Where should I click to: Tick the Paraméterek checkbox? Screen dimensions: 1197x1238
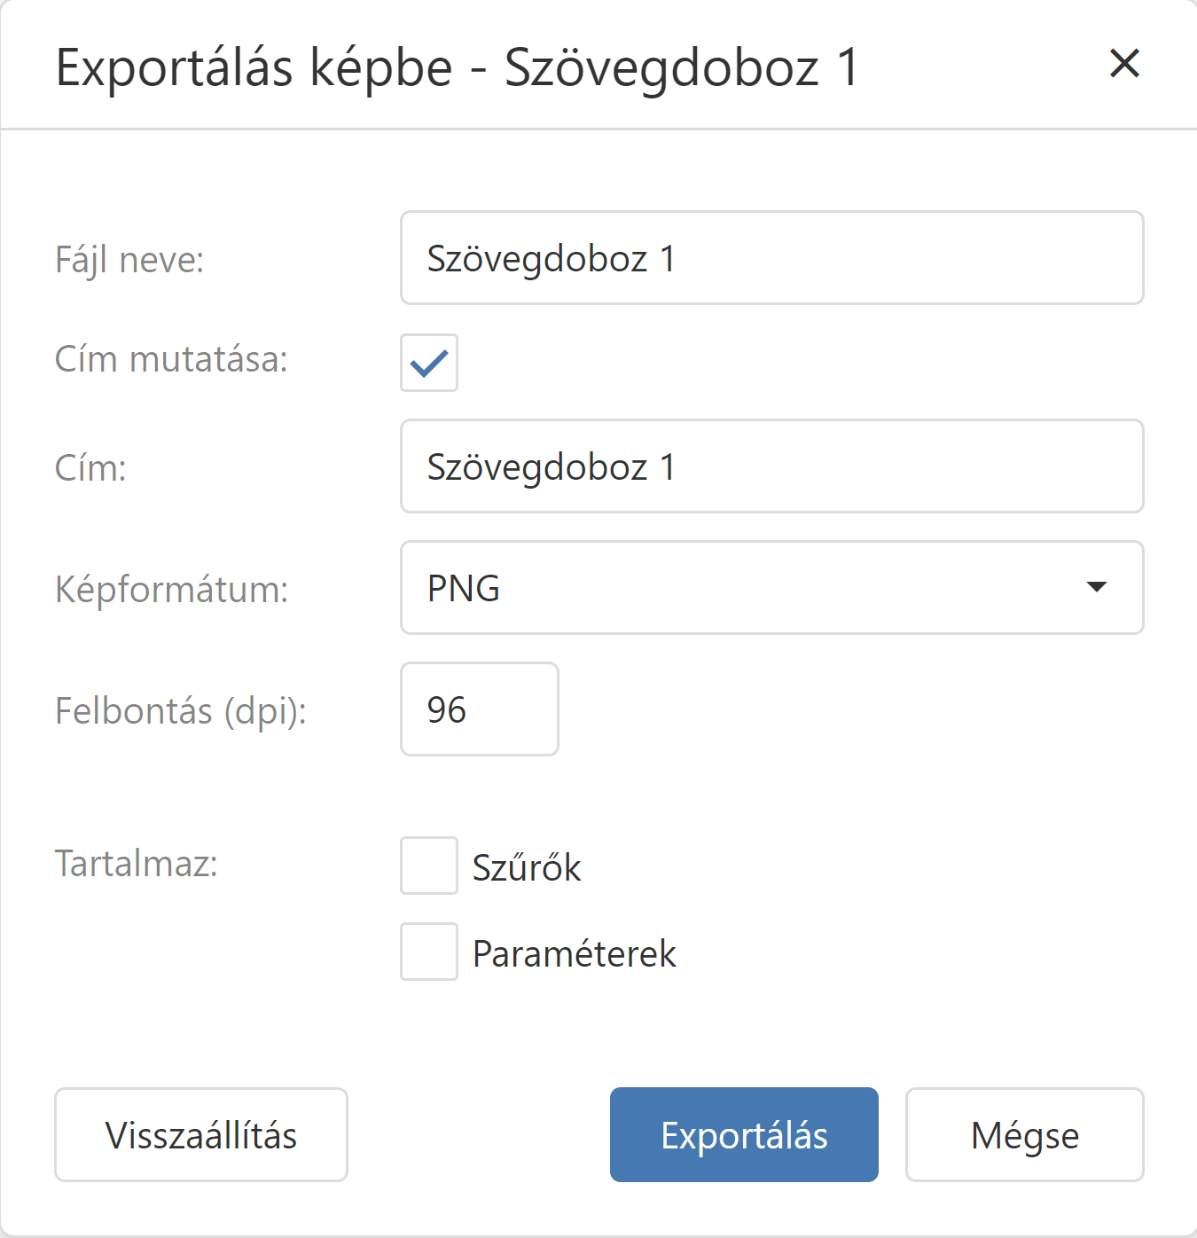(429, 952)
